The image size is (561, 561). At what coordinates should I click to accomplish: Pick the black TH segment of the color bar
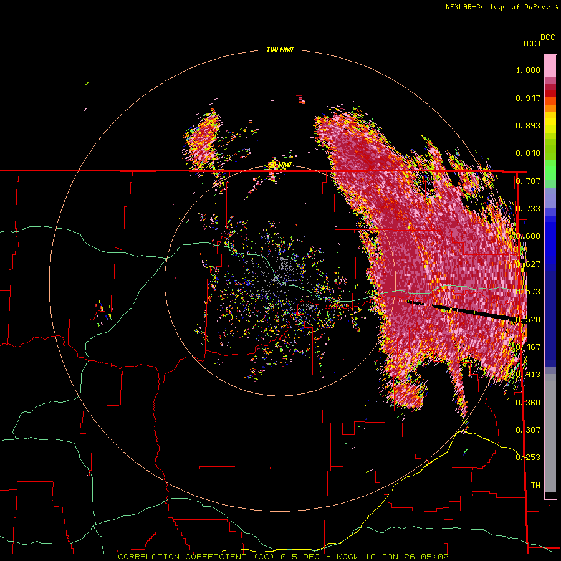point(550,495)
